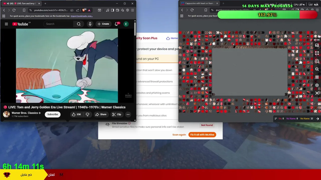Open a new tab in YouTube window
The height and width of the screenshot is (180, 321).
coord(45,3)
